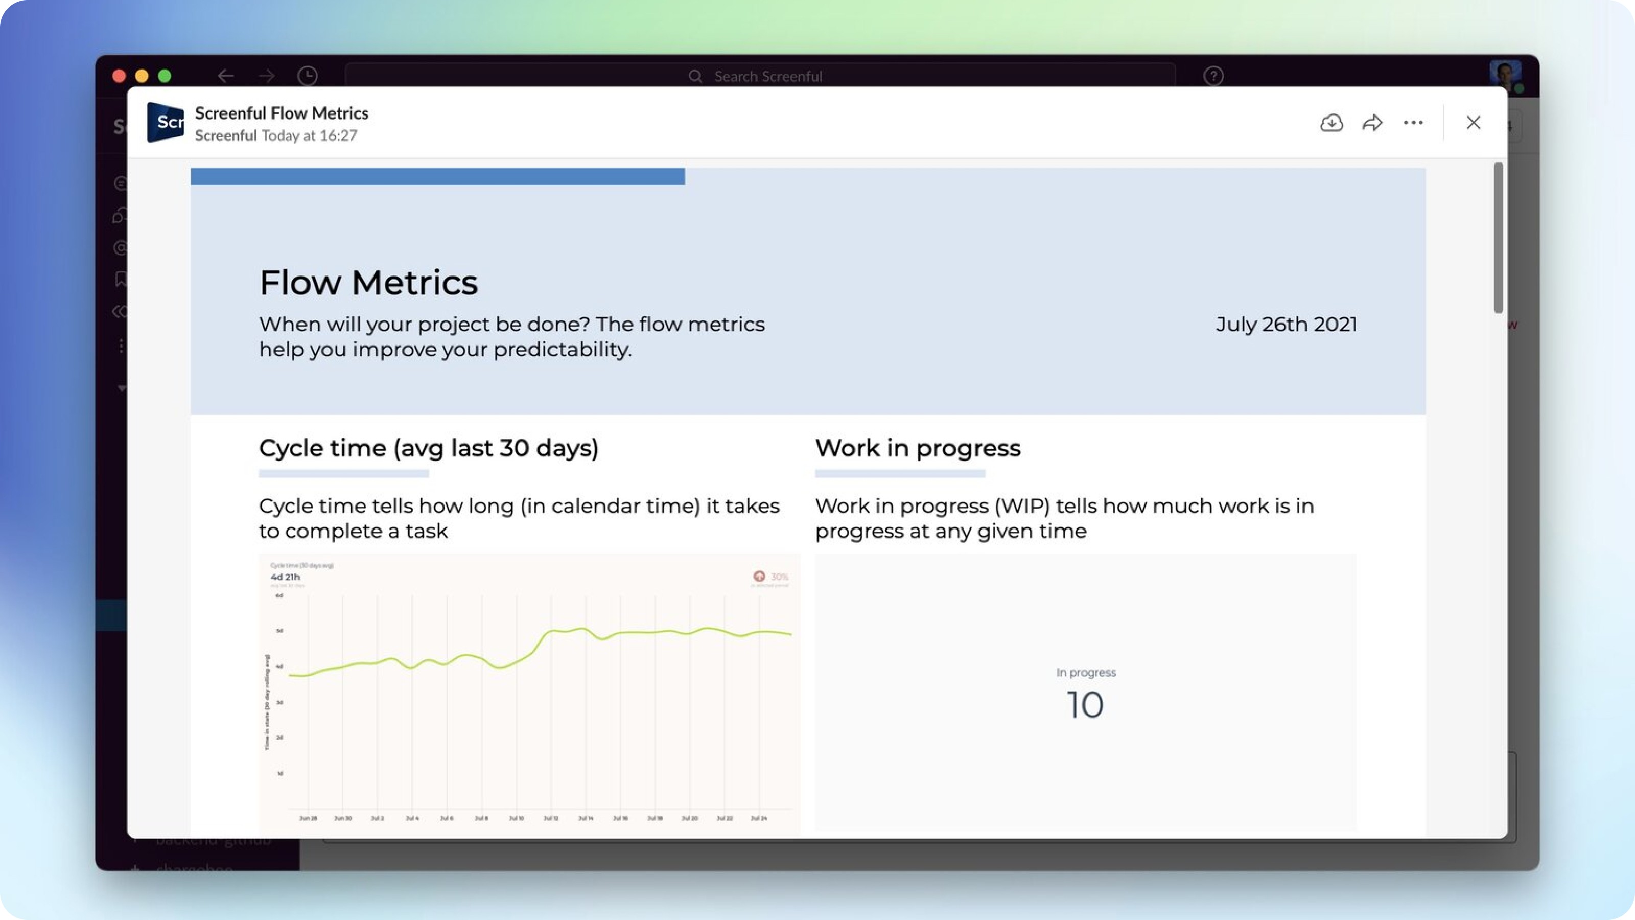Go back in Slack history

[225, 76]
